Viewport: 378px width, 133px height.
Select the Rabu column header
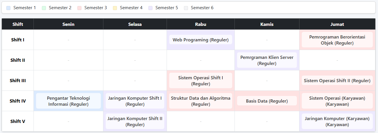pos(201,24)
